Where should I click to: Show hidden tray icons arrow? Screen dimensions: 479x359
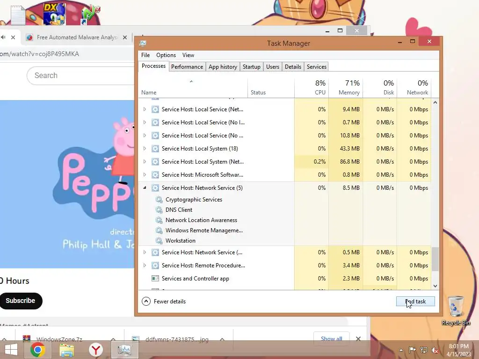pos(401,350)
